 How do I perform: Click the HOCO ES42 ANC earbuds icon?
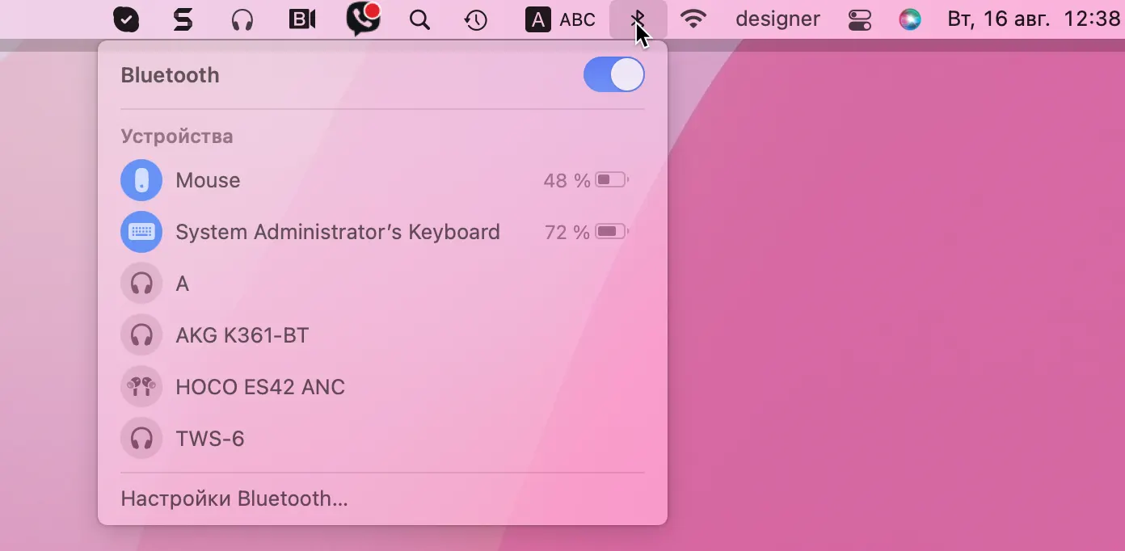[x=141, y=387]
